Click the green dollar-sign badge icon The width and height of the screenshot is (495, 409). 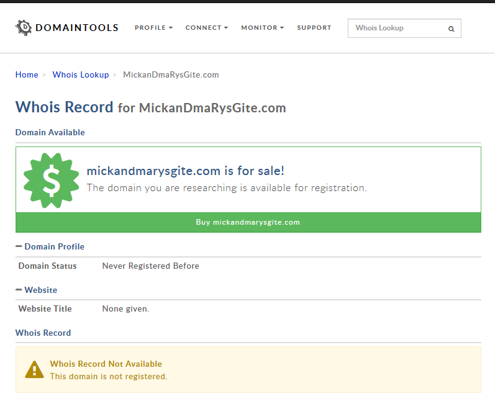51,181
